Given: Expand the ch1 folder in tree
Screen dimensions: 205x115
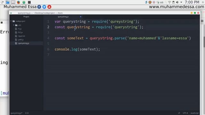Looking at the screenshot, I should [13, 25].
